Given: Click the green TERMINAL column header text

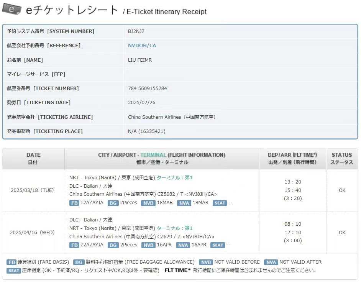Looking at the screenshot, I should pos(153,155).
